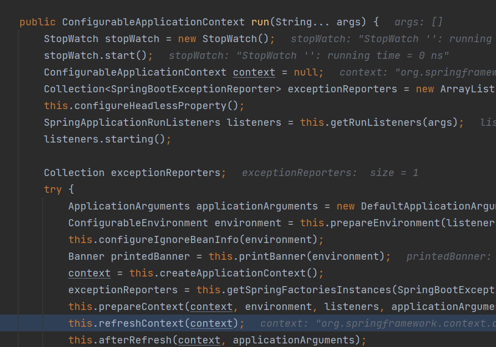This screenshot has height=347, width=496.
Task: Click the 'printBanner' method call
Action: coord(272,256)
